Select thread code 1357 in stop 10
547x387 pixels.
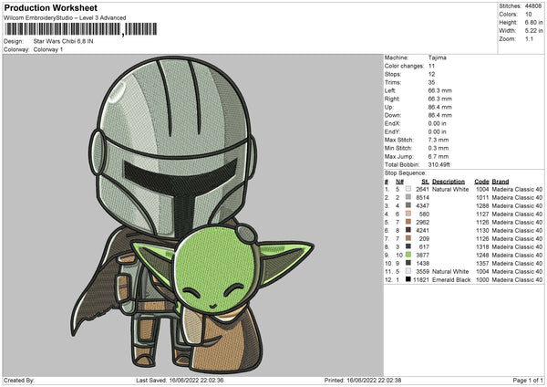pos(482,264)
